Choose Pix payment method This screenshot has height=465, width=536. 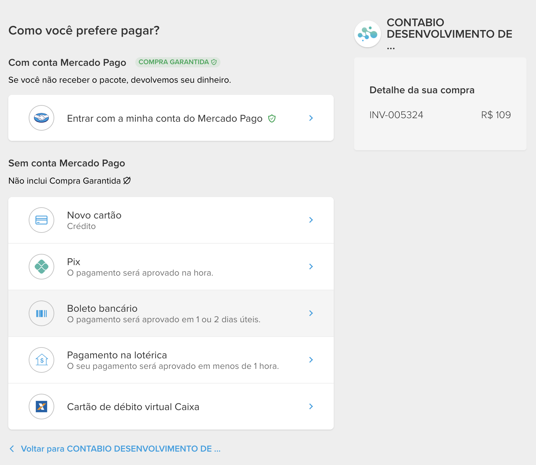point(171,267)
